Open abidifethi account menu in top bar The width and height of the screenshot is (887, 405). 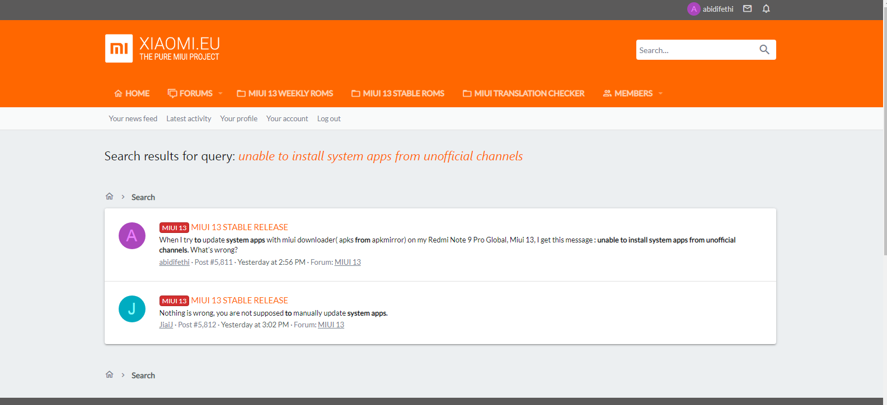[711, 9]
